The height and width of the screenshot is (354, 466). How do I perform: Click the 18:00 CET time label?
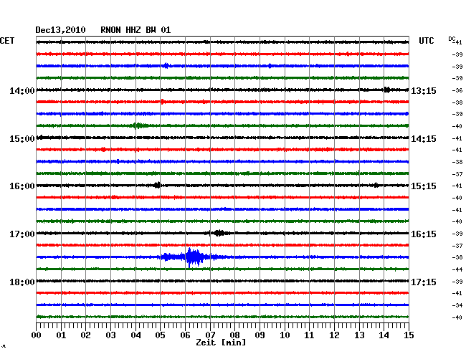pos(22,282)
